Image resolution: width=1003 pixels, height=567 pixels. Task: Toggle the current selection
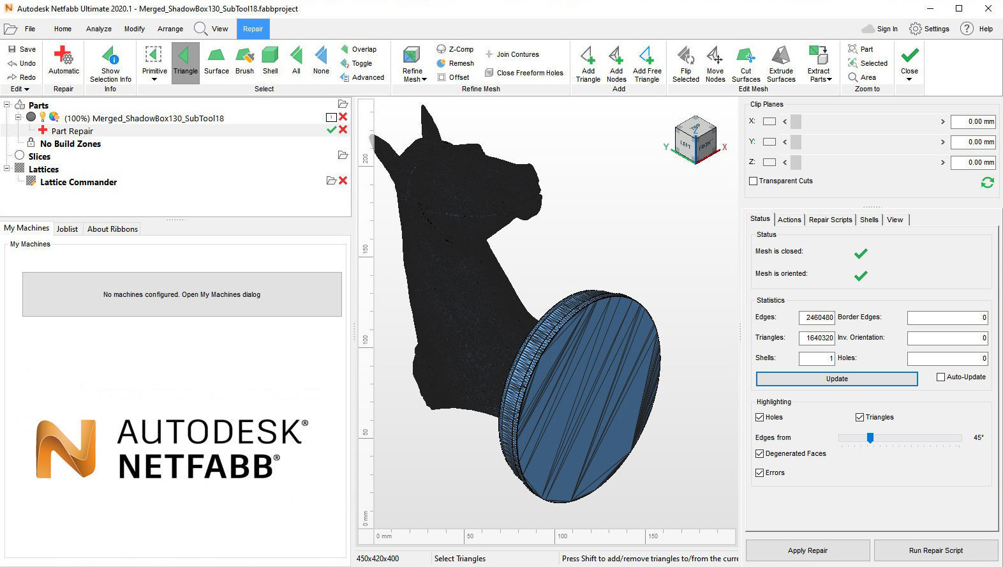point(357,63)
